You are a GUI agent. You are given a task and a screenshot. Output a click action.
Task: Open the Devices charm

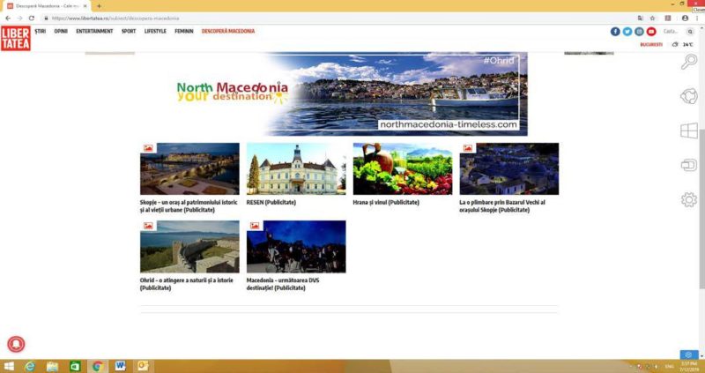689,165
